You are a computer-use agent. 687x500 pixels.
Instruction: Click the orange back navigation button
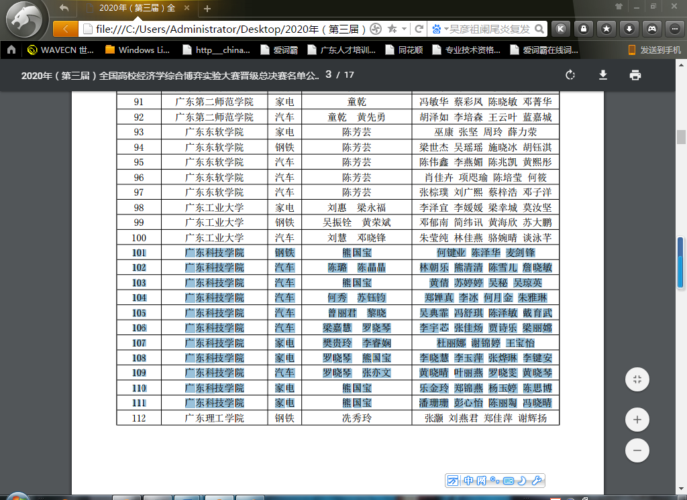coord(66,29)
